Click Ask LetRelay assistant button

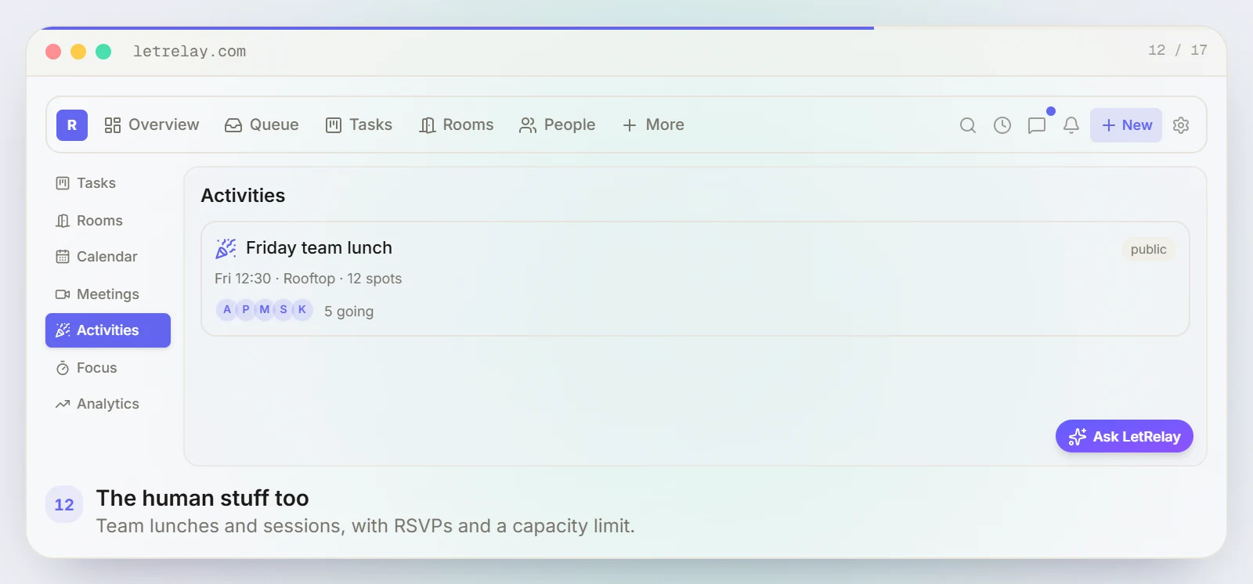click(1125, 436)
